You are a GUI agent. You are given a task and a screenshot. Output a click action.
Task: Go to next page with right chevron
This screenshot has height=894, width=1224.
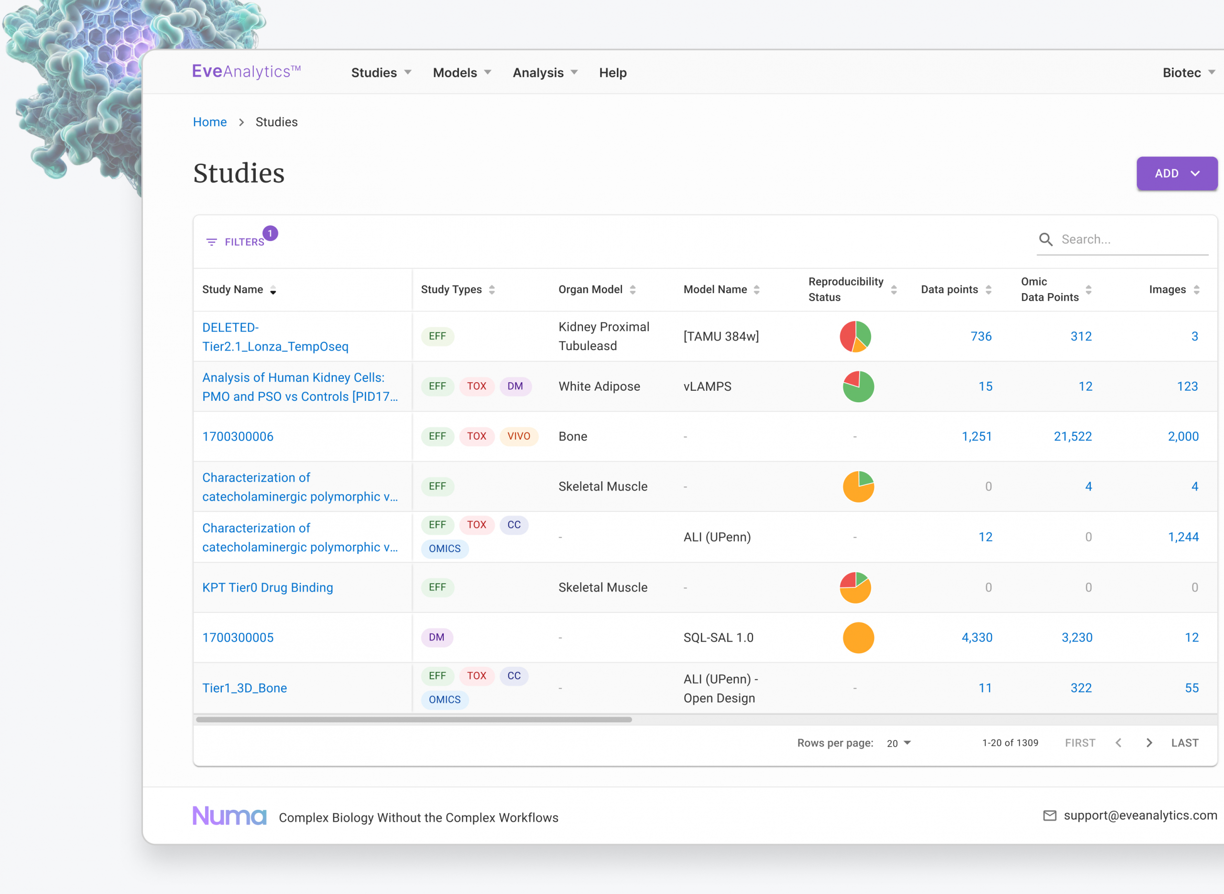pos(1149,742)
